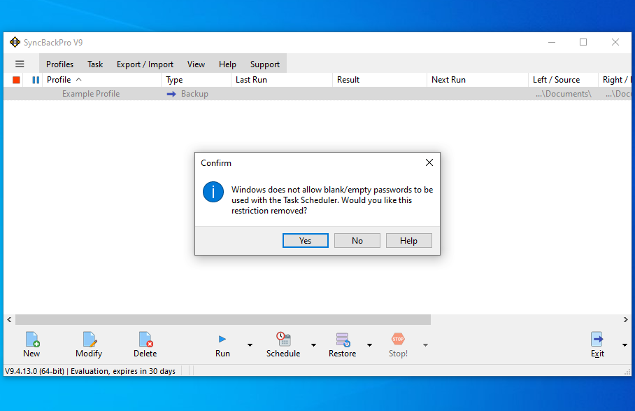
Task: Minimize the SyncBackPro window
Action: 552,42
